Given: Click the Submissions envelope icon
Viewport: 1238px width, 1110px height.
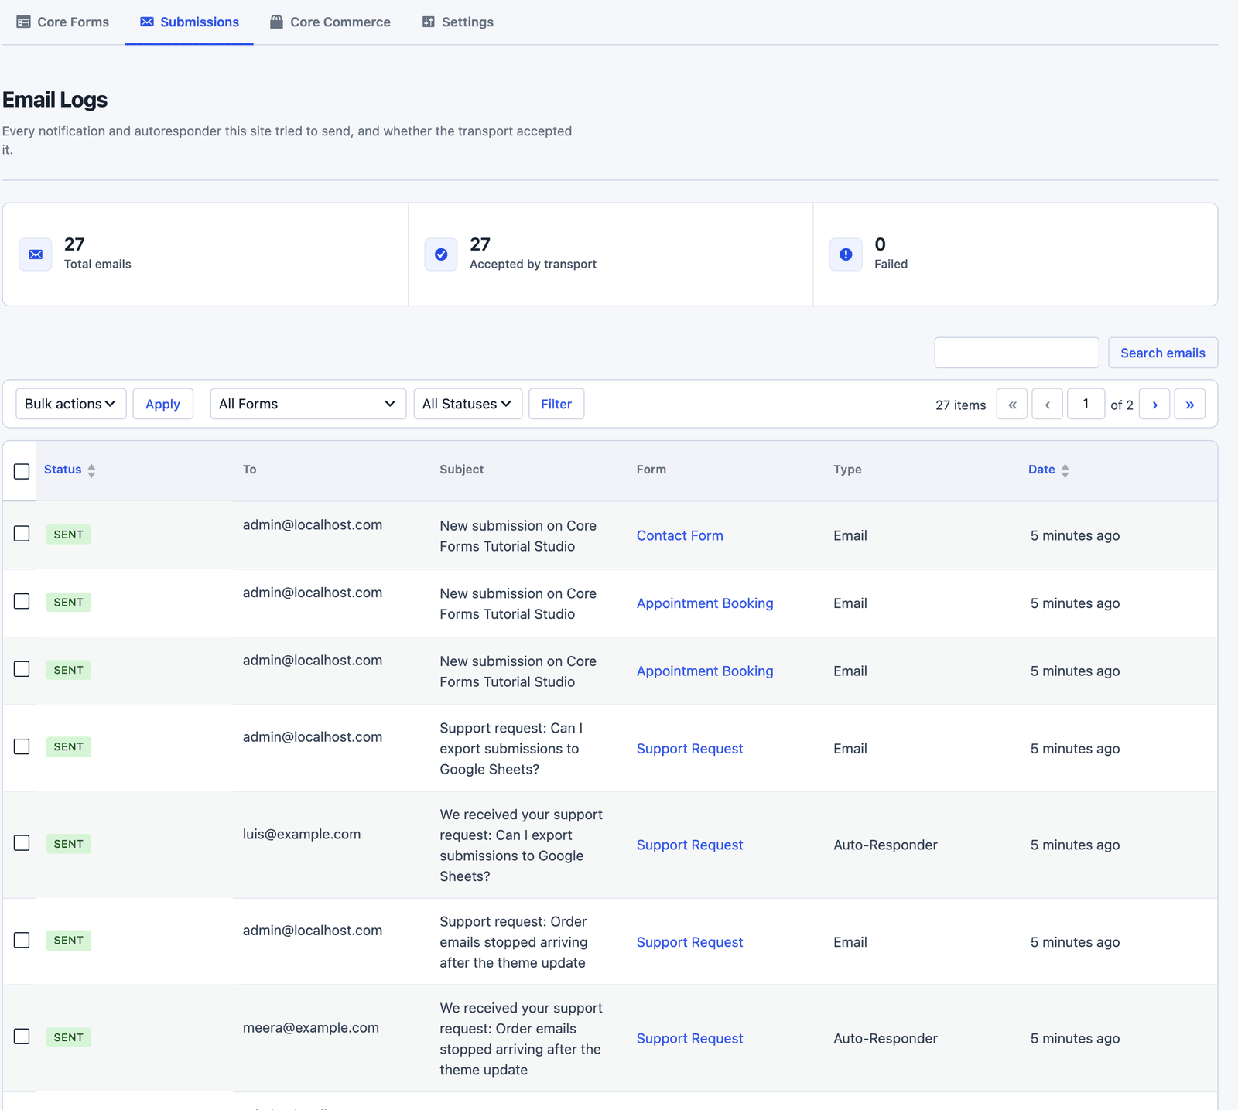Looking at the screenshot, I should coord(147,22).
